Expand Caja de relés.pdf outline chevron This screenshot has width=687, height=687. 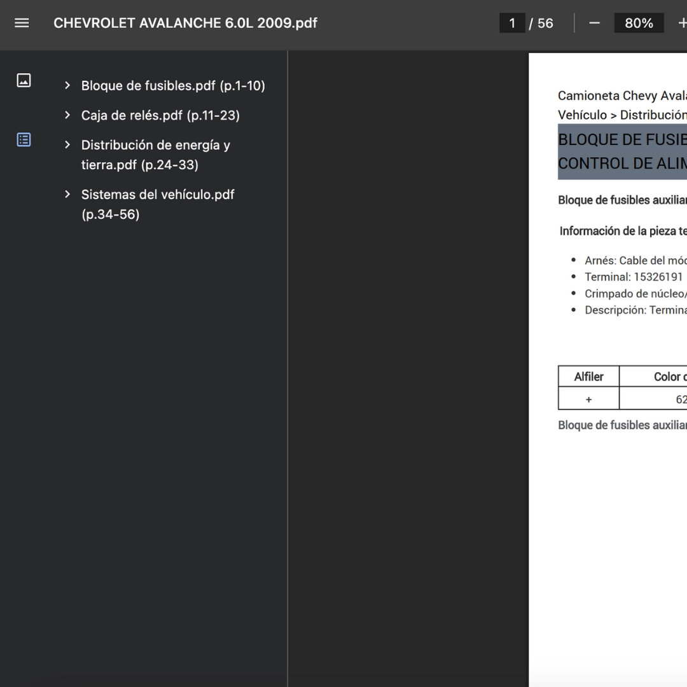coord(67,115)
